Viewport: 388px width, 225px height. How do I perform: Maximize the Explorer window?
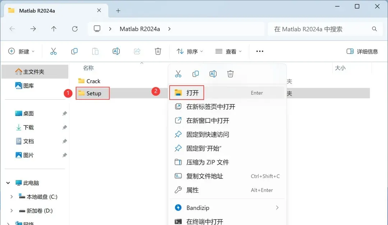pyautogui.click(x=357, y=6)
